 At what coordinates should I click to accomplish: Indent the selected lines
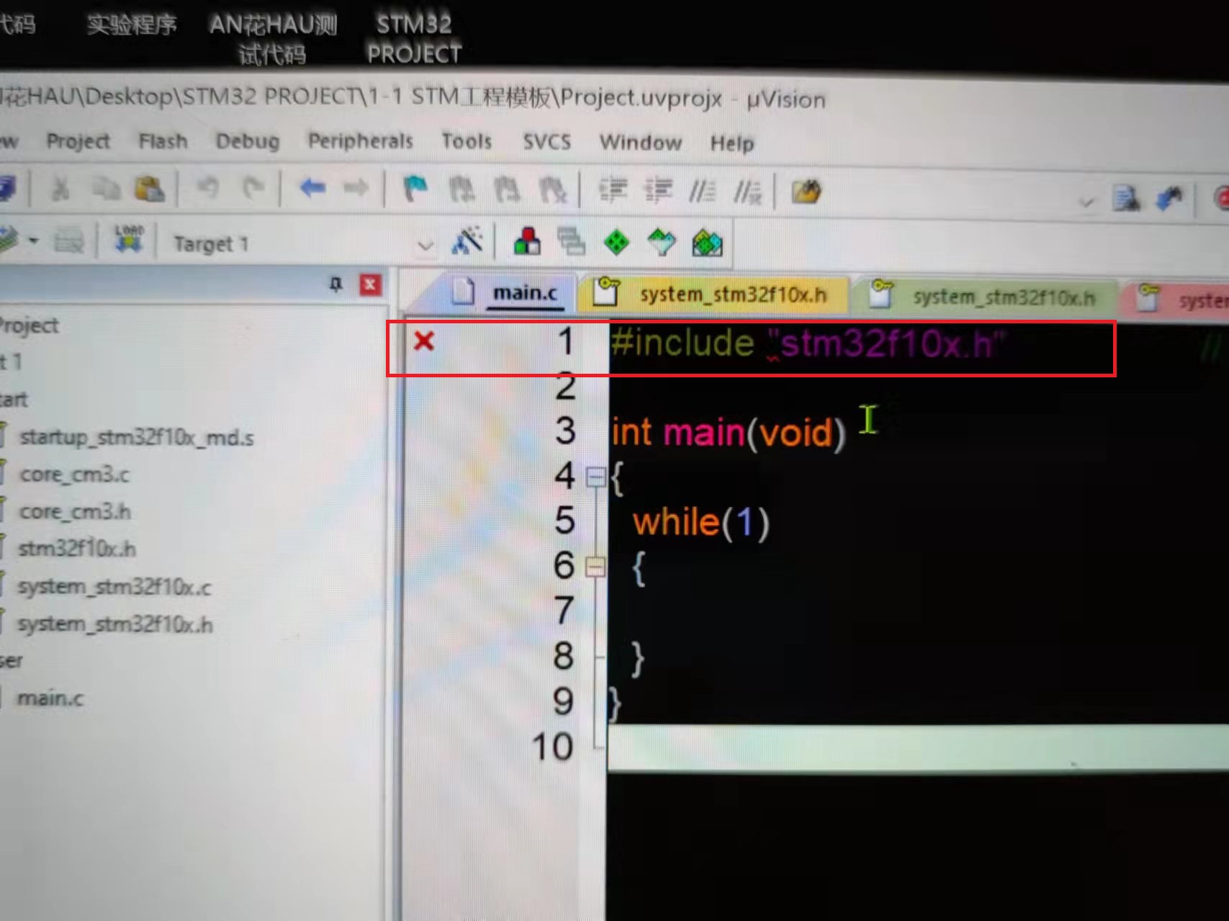point(613,190)
